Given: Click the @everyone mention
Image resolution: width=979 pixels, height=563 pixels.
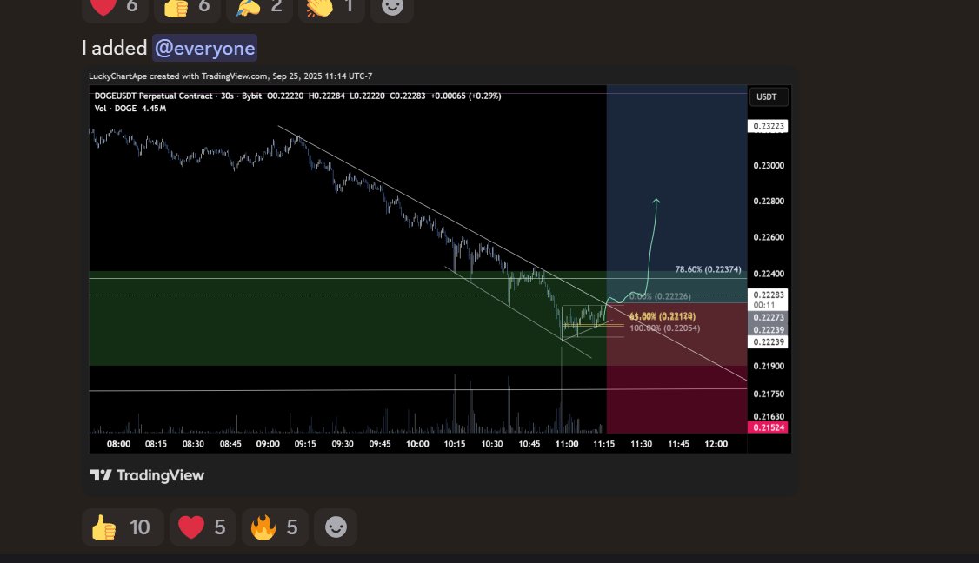Looking at the screenshot, I should (204, 48).
